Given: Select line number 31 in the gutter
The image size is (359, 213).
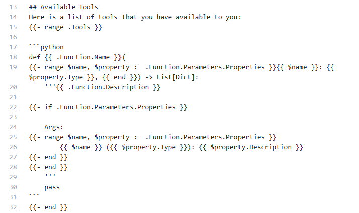Looking at the screenshot, I should (13, 197).
